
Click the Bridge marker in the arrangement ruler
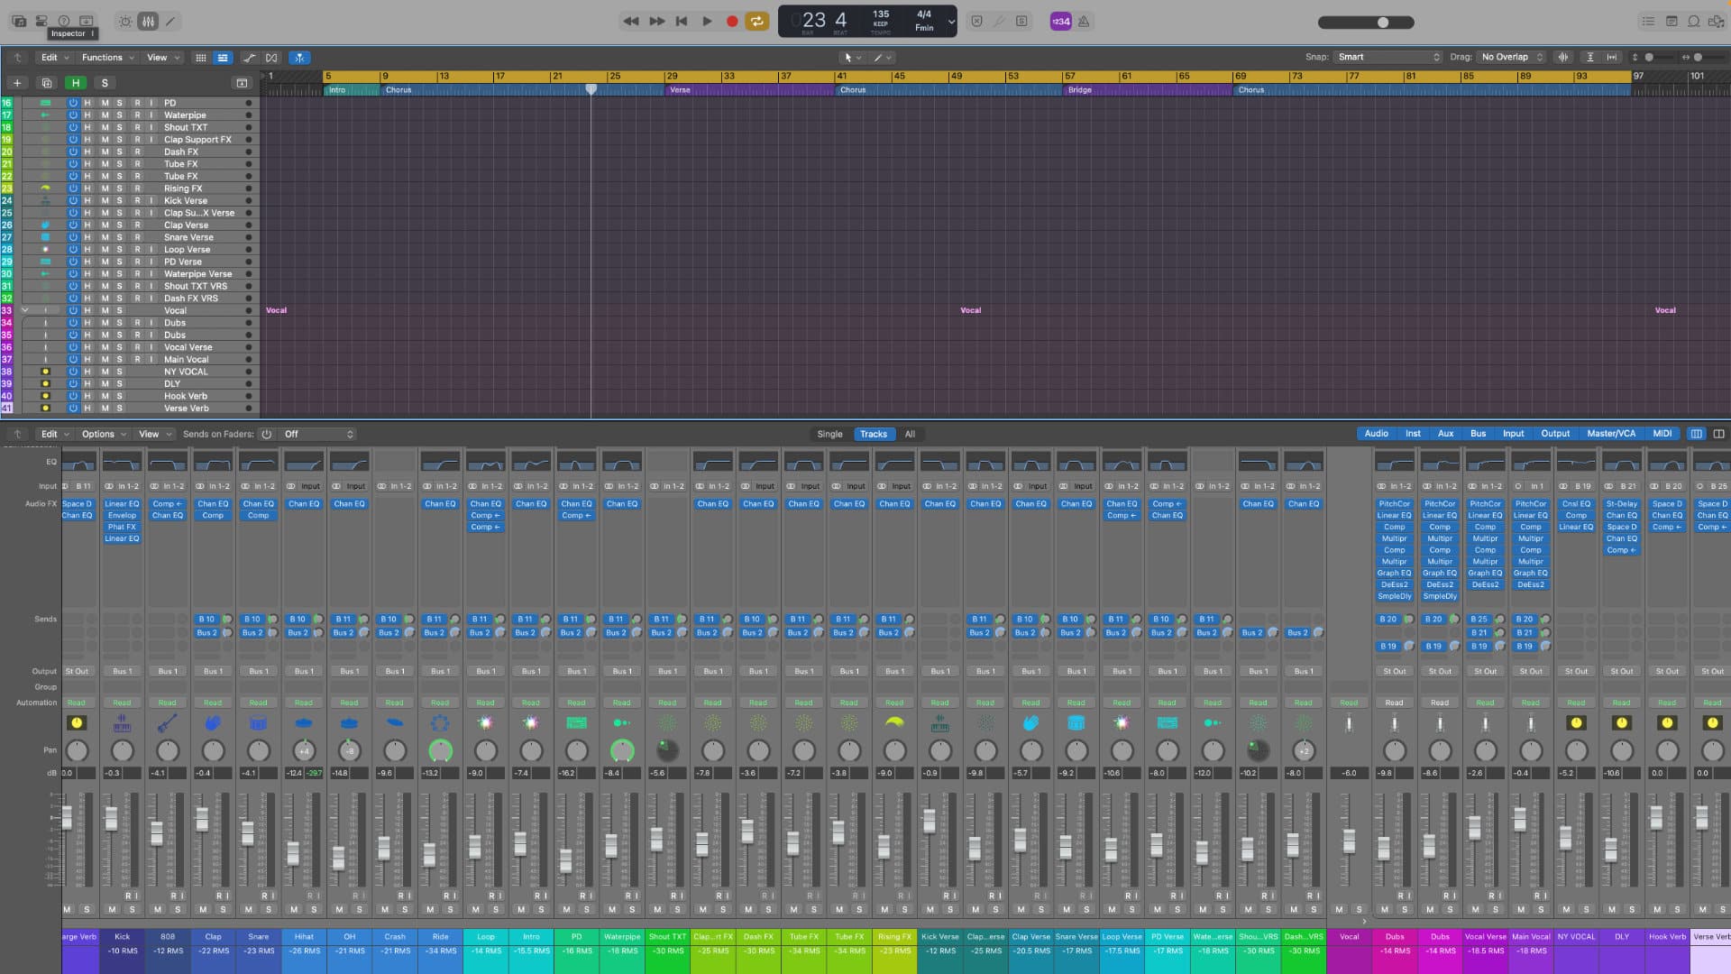point(1079,90)
